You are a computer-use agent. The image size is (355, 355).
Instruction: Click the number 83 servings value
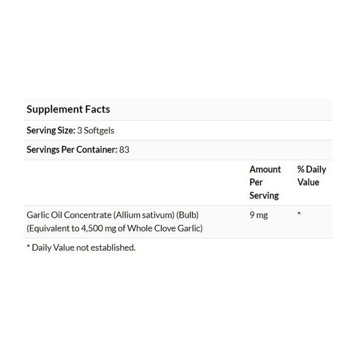point(124,150)
